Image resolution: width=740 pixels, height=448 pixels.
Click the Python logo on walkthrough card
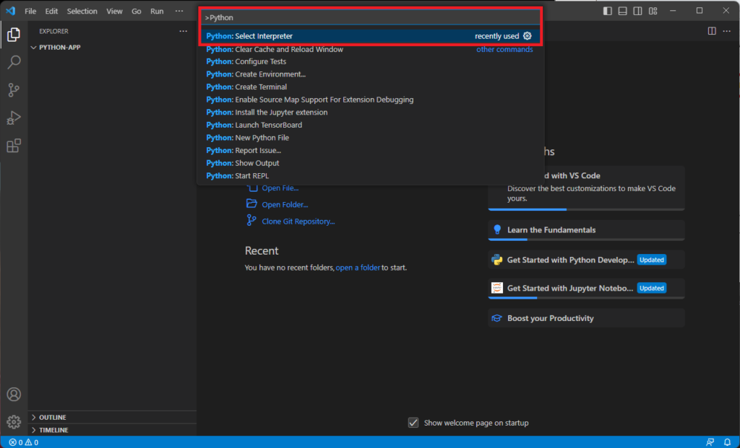coord(497,260)
